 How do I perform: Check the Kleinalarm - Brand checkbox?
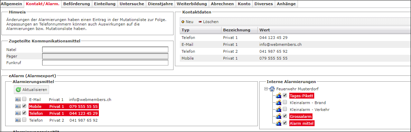285,102
